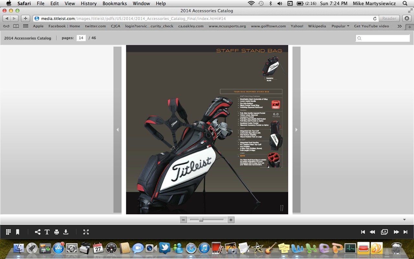The width and height of the screenshot is (414, 259).
Task: Show hidden bookmarks overflow chevron
Action: tap(399, 26)
